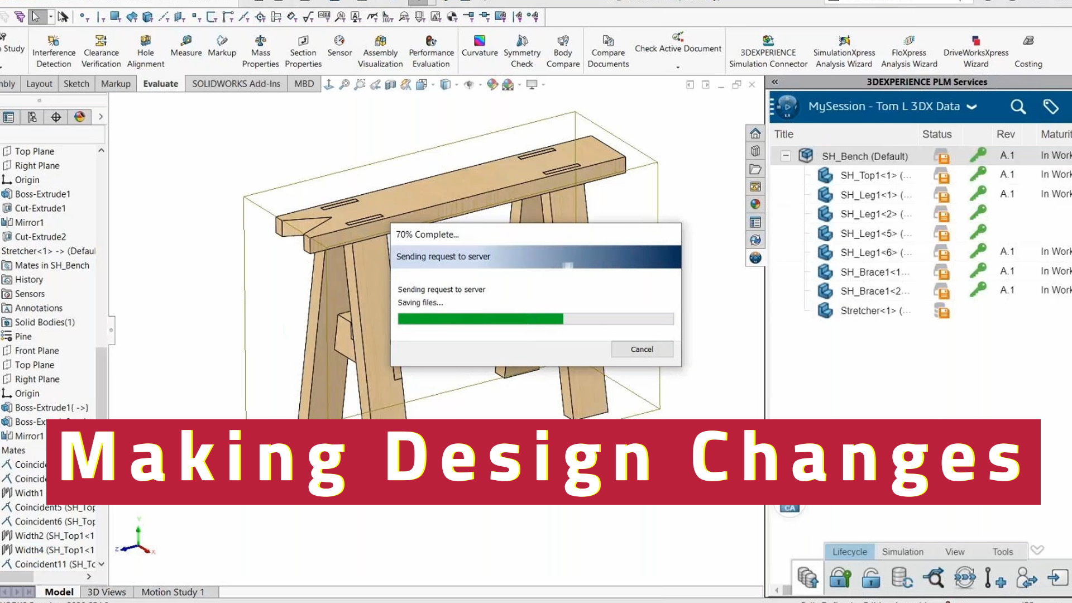
Task: Open home icon in task pane strip
Action: click(755, 133)
